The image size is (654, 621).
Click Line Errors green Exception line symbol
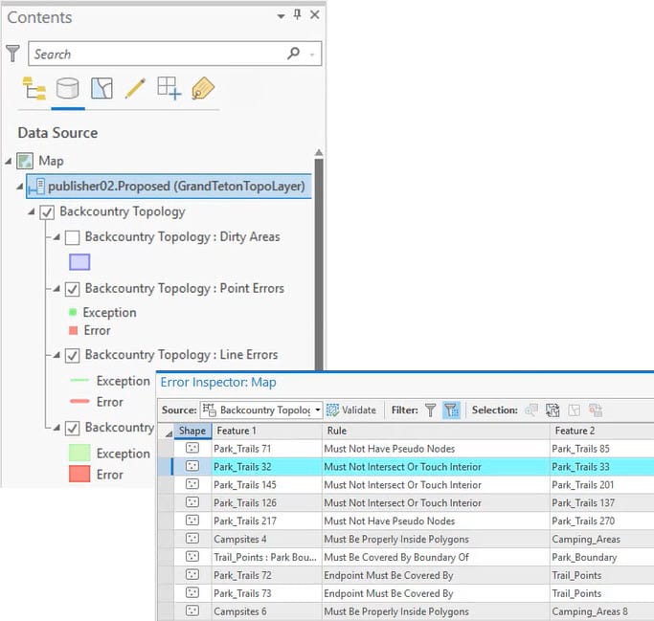coord(79,380)
